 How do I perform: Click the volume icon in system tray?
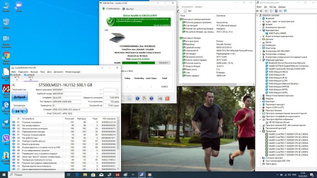289,175
